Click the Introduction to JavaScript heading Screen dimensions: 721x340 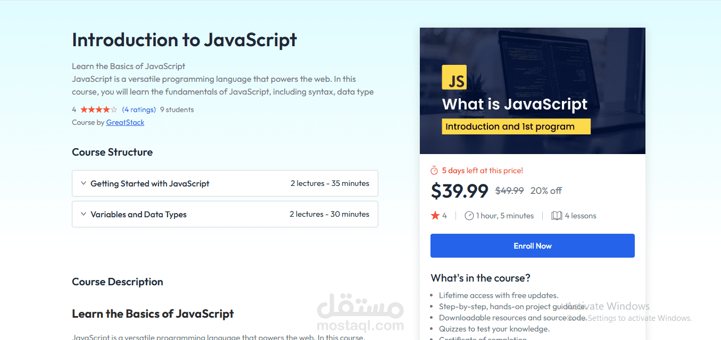point(185,40)
